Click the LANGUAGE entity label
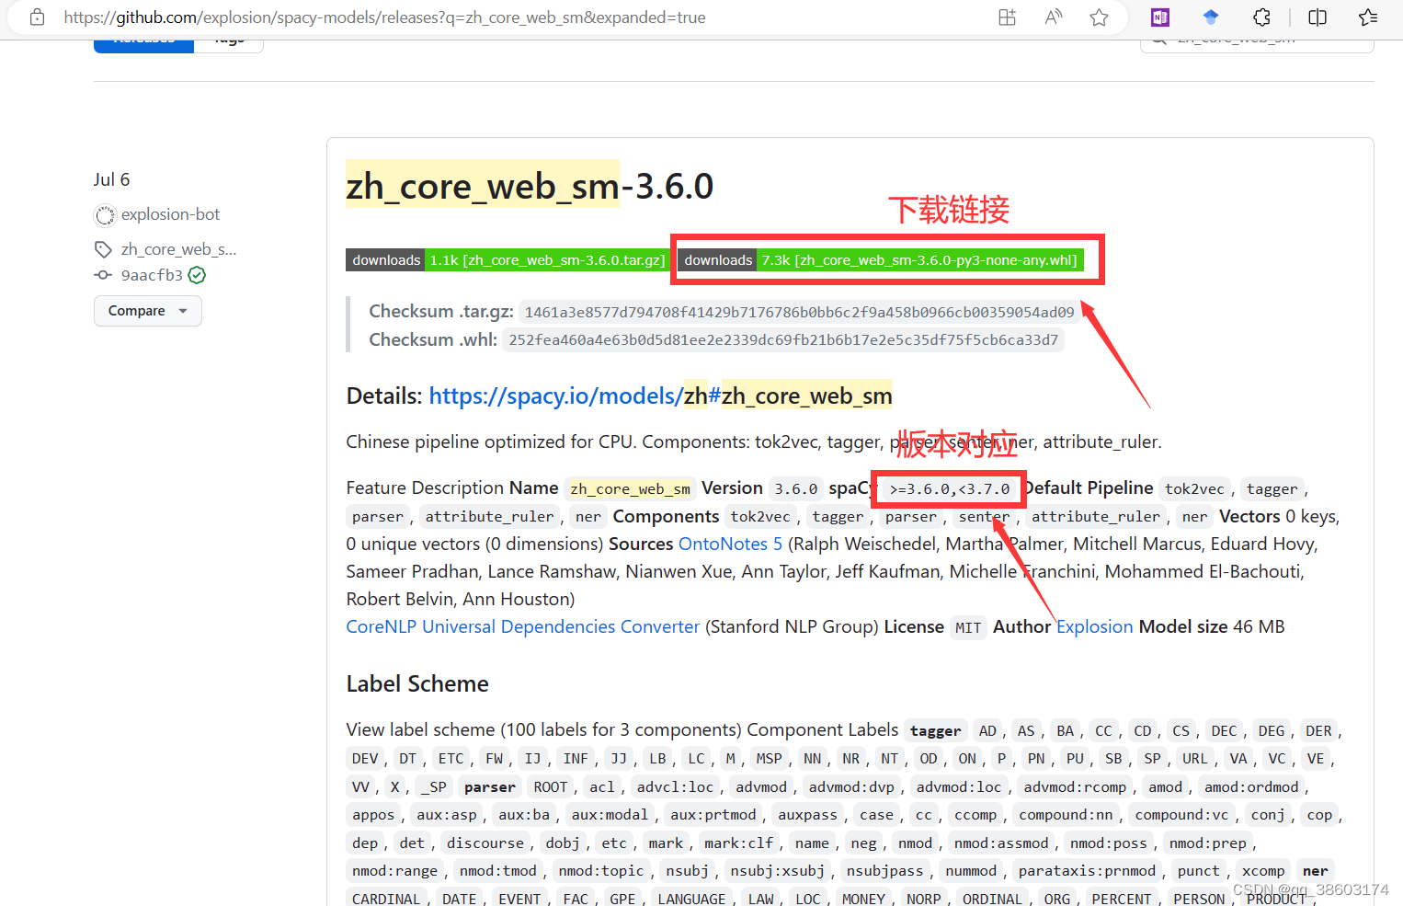The width and height of the screenshot is (1403, 906). click(x=691, y=899)
